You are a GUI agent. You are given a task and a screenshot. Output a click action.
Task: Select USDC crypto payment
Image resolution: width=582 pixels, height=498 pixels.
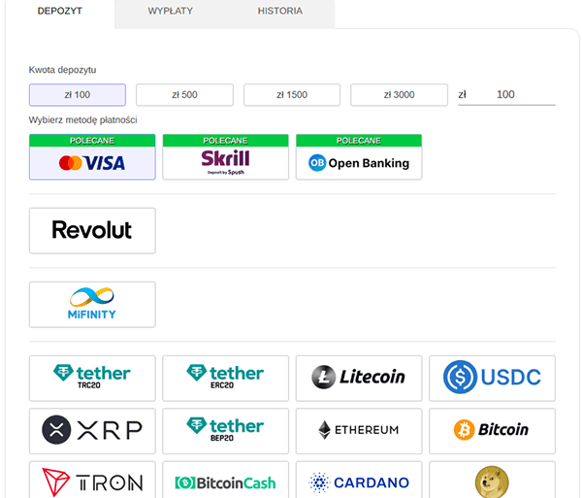[492, 378]
